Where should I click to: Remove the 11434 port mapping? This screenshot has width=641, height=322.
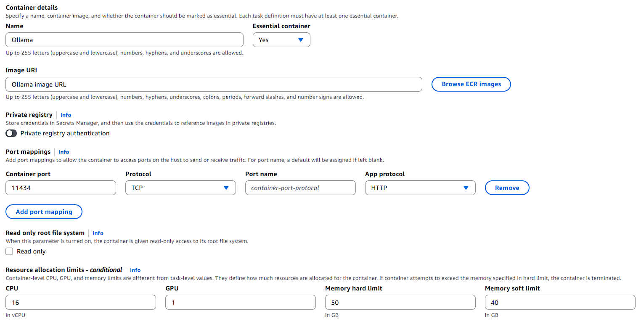[507, 188]
